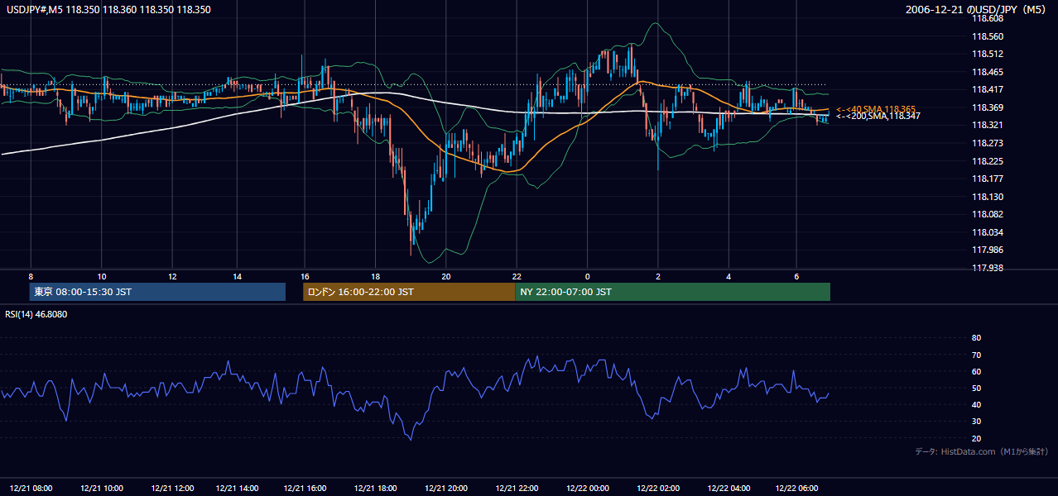Click the 12/21 20:00 date label
Viewport: 1058px width, 496px height.
pyautogui.click(x=445, y=489)
